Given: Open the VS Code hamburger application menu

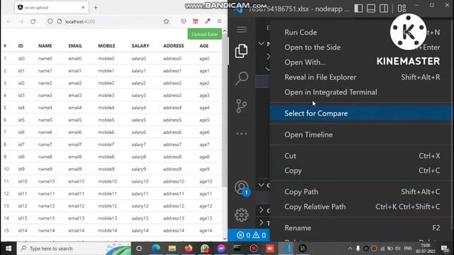Looking at the screenshot, I should [x=242, y=30].
